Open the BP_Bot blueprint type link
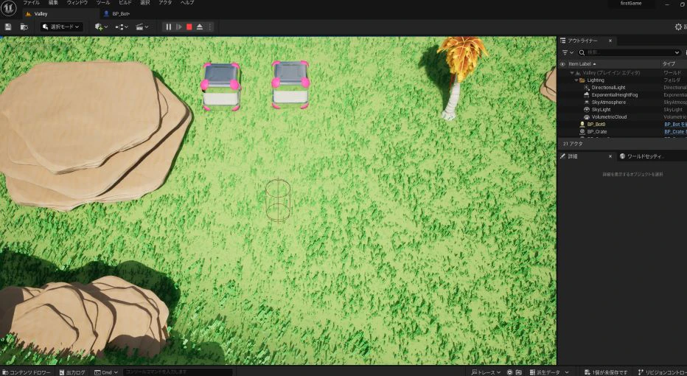The image size is (687, 376). tap(675, 125)
